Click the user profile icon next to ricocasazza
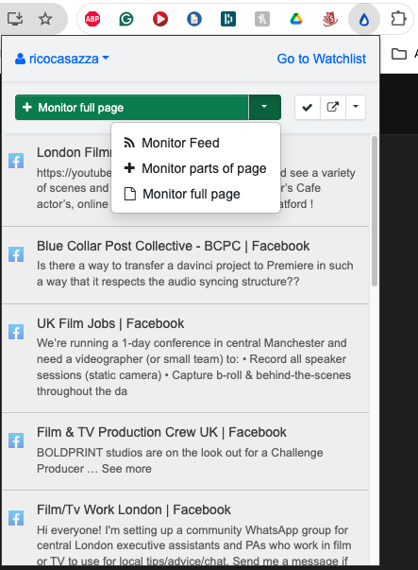Viewport: 418px width, 570px height. pyautogui.click(x=20, y=59)
